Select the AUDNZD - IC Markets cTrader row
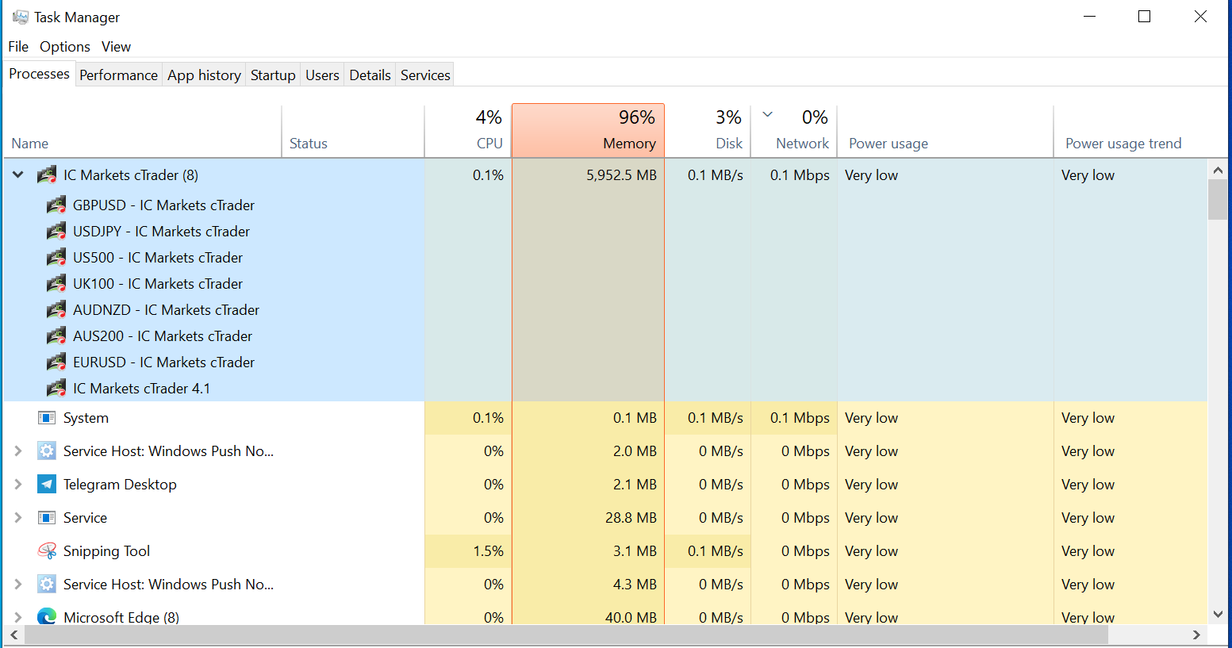Image resolution: width=1232 pixels, height=648 pixels. (x=605, y=310)
